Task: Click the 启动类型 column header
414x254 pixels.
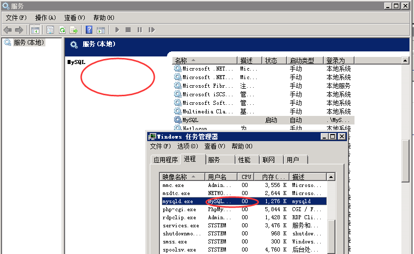Action: (305, 60)
